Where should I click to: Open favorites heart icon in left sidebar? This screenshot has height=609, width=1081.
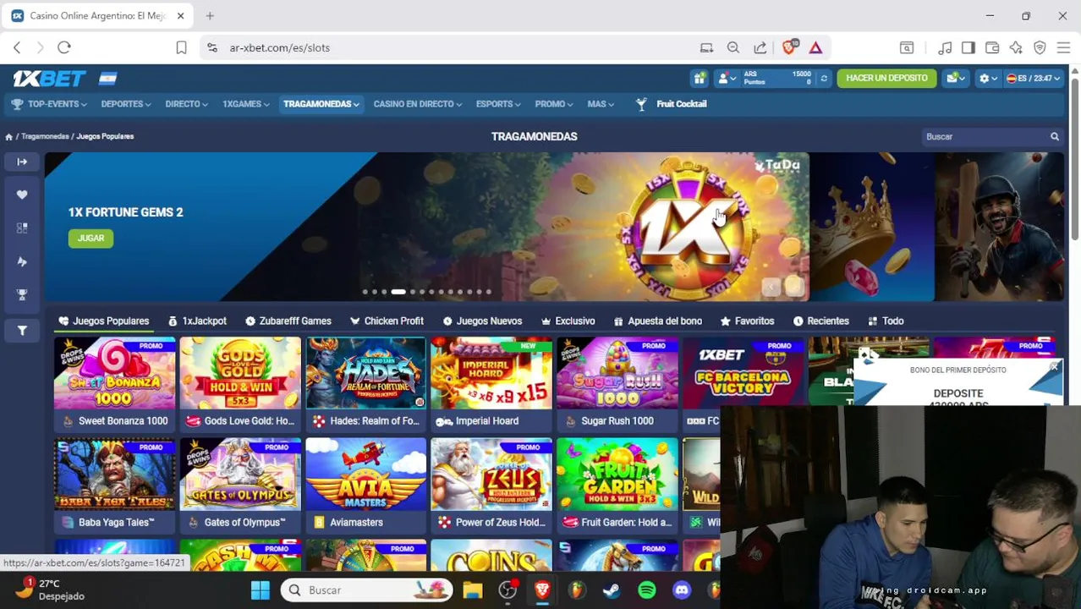pyautogui.click(x=22, y=195)
